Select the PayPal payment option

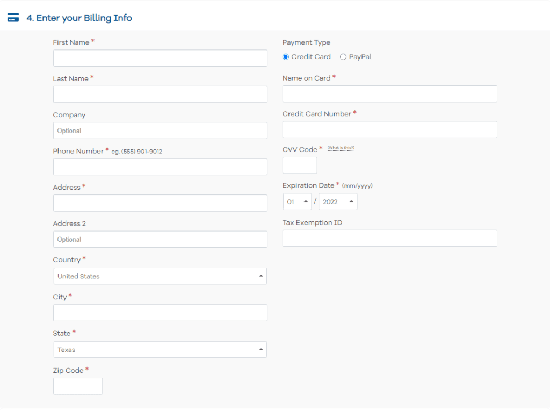click(343, 56)
